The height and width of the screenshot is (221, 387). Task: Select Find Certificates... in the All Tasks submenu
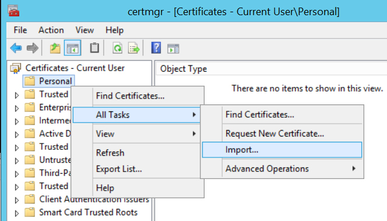point(282,114)
